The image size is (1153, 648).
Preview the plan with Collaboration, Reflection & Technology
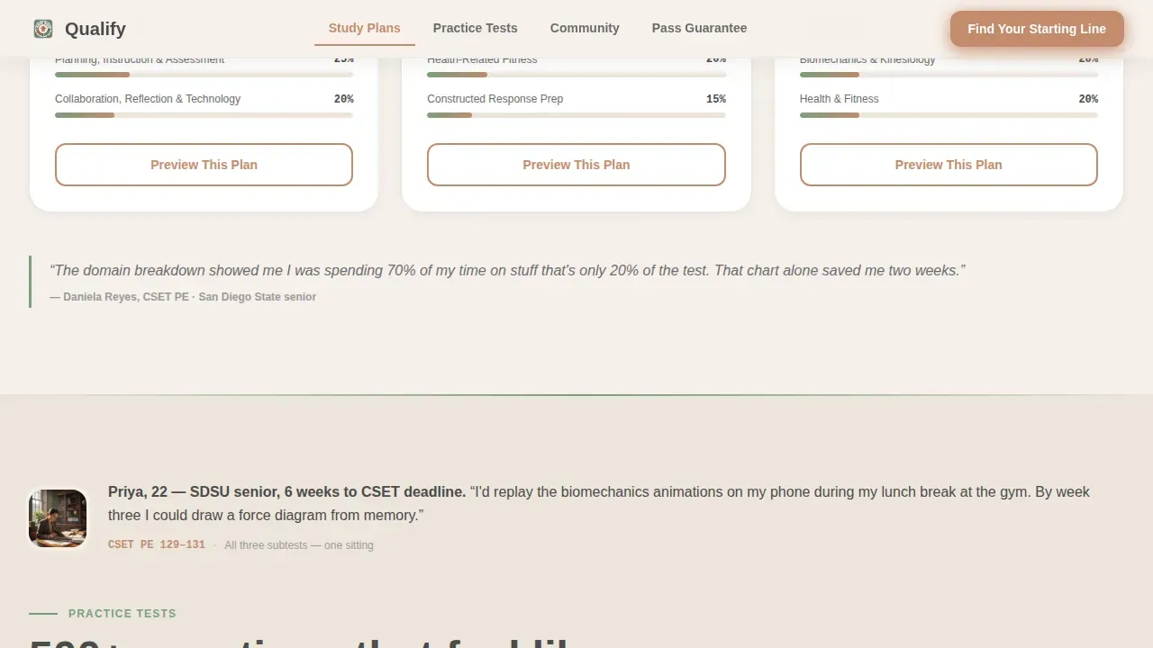coord(204,165)
